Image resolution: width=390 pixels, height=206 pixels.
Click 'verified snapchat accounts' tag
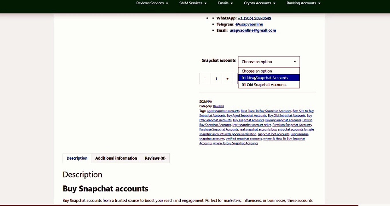(244, 139)
